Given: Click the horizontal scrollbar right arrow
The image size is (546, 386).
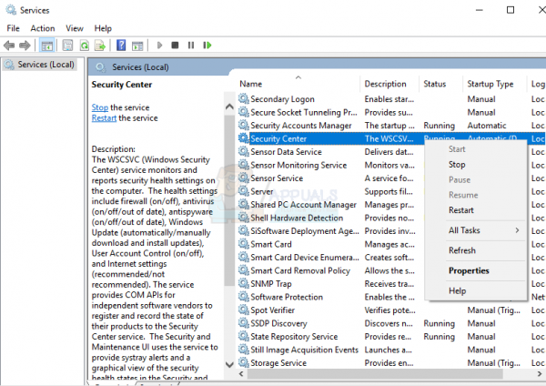Looking at the screenshot, I should tap(540, 374).
